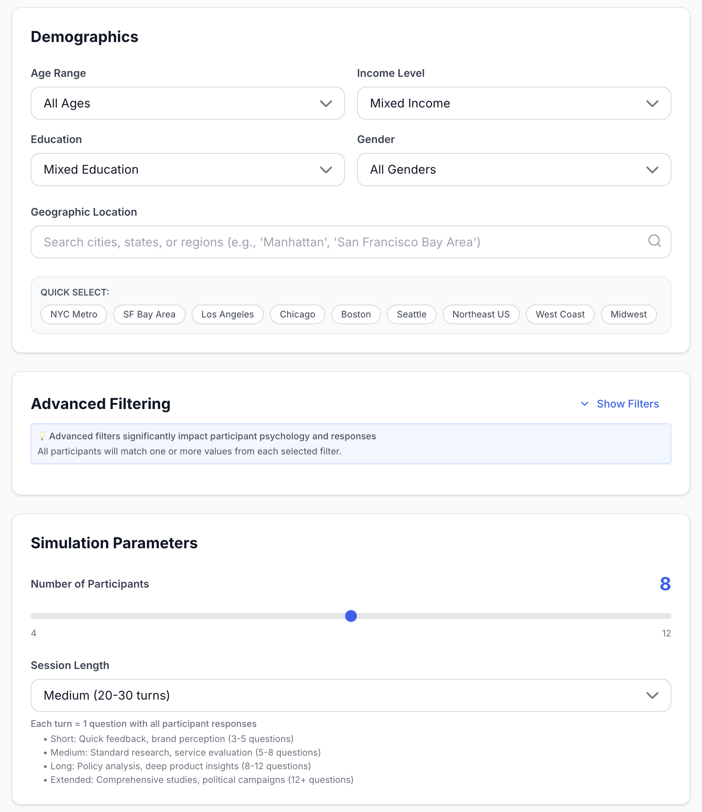Open the Gender dropdown

[514, 170]
